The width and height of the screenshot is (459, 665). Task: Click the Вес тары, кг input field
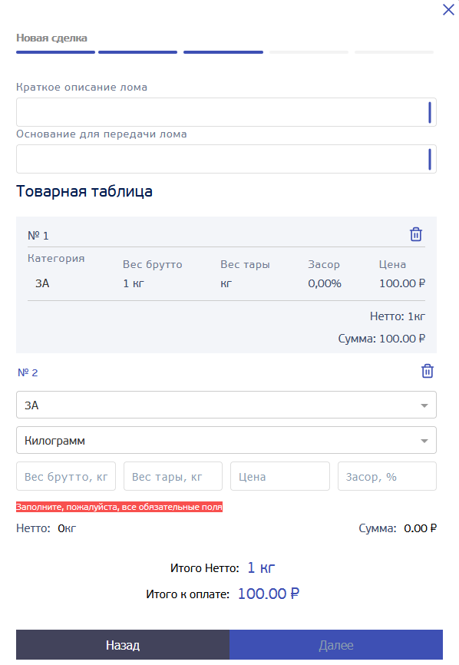[173, 476]
